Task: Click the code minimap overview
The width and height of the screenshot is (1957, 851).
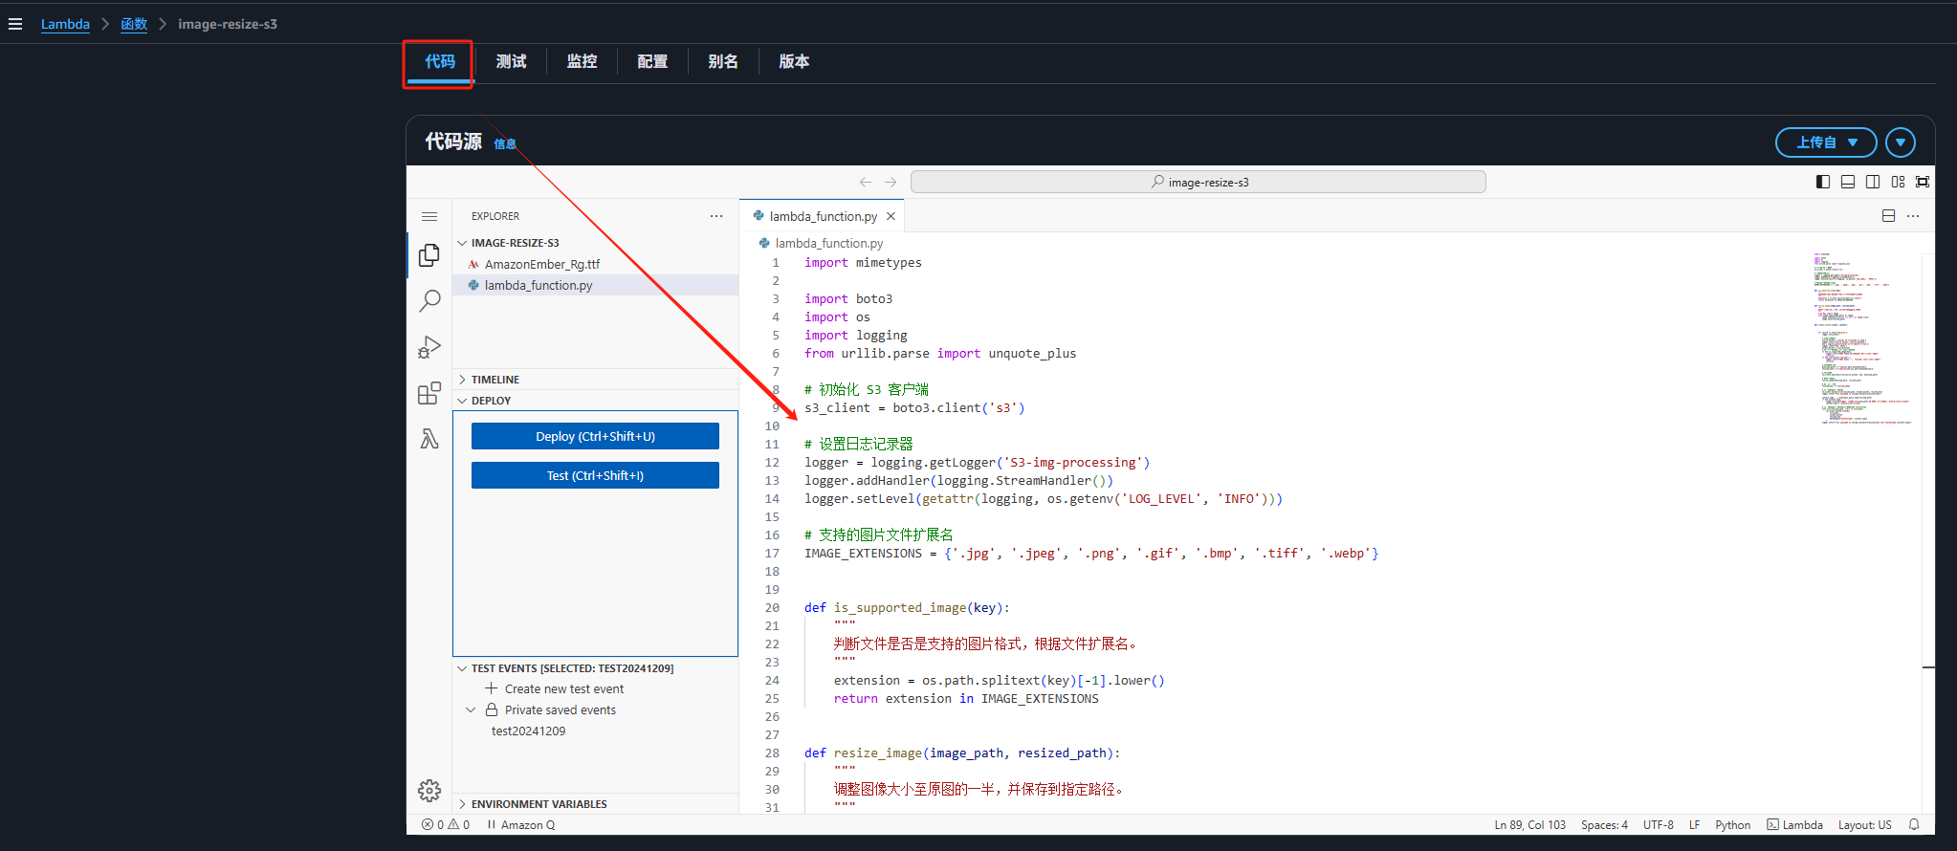Action: 1862,339
